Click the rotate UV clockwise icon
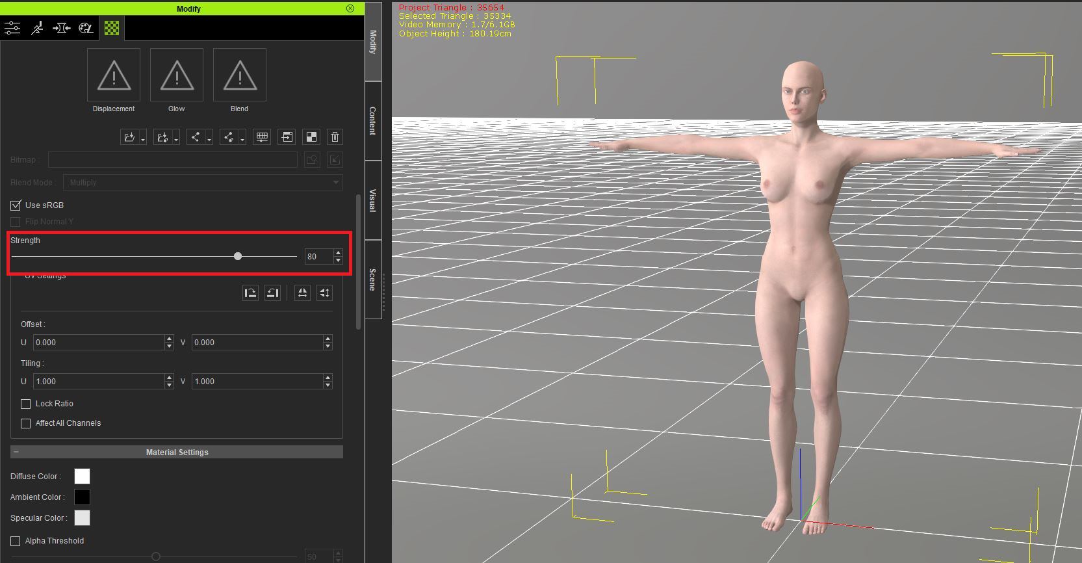Viewport: 1082px width, 563px height. (250, 293)
